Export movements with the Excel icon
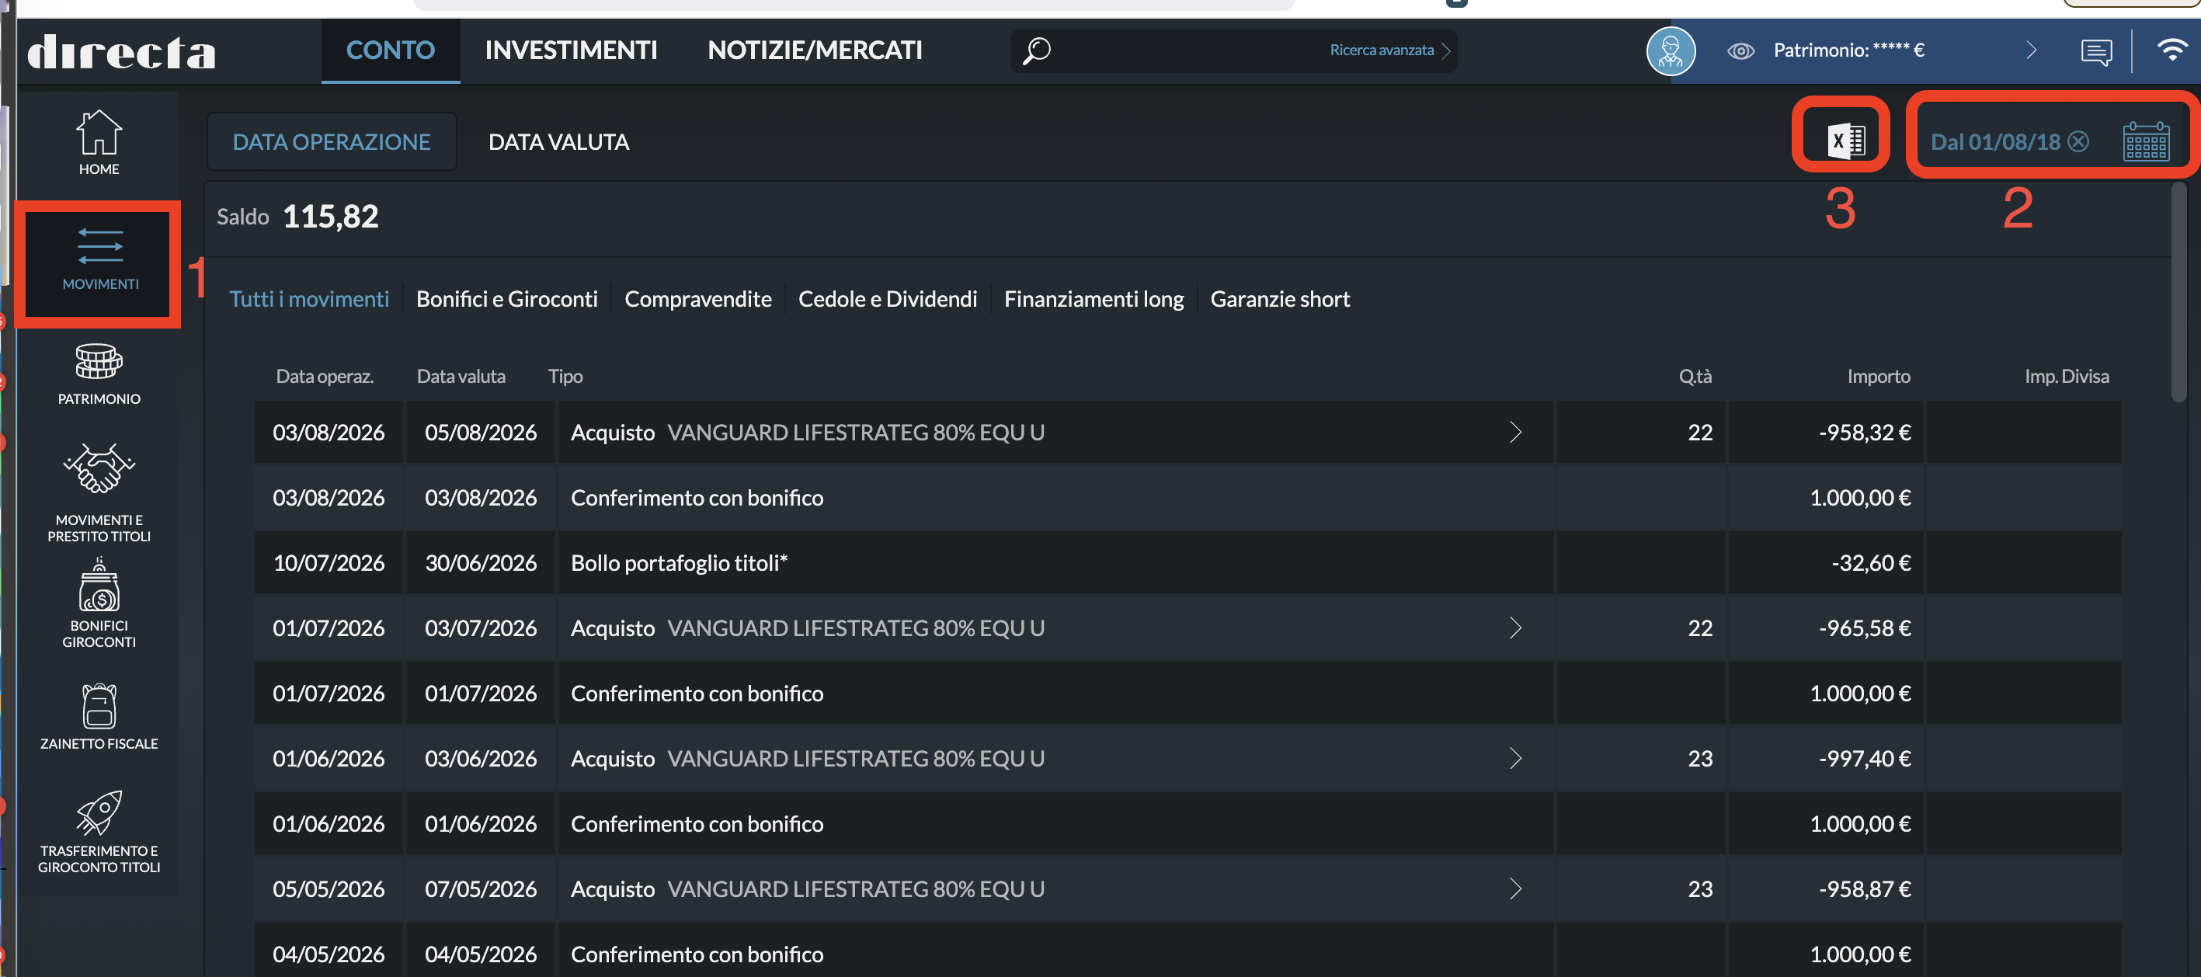The height and width of the screenshot is (977, 2201). pyautogui.click(x=1845, y=141)
